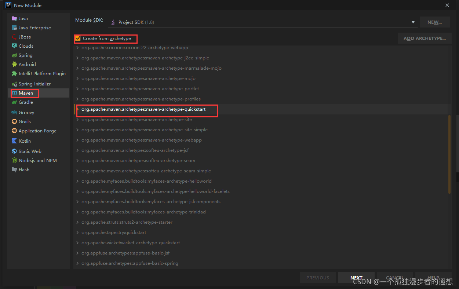
Task: Click the Grails icon in sidebar
Action: pos(14,121)
